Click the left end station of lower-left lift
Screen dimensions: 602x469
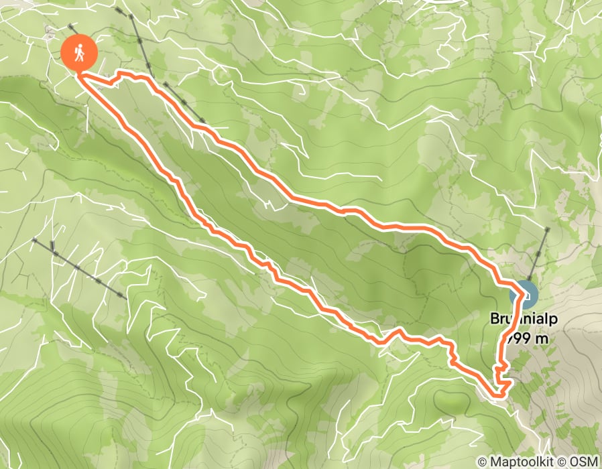pyautogui.click(x=34, y=240)
